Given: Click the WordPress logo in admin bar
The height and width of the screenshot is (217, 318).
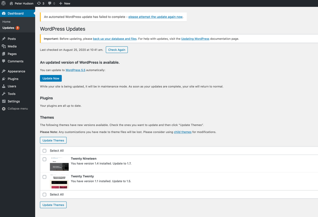Looking at the screenshot, I should coord(4,3).
